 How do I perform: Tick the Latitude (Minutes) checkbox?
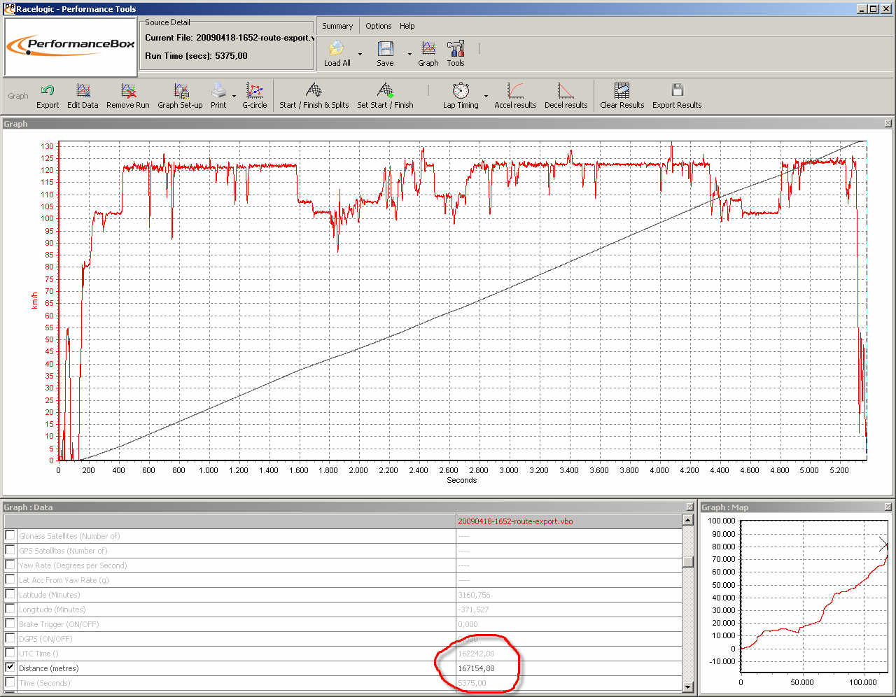(10, 594)
